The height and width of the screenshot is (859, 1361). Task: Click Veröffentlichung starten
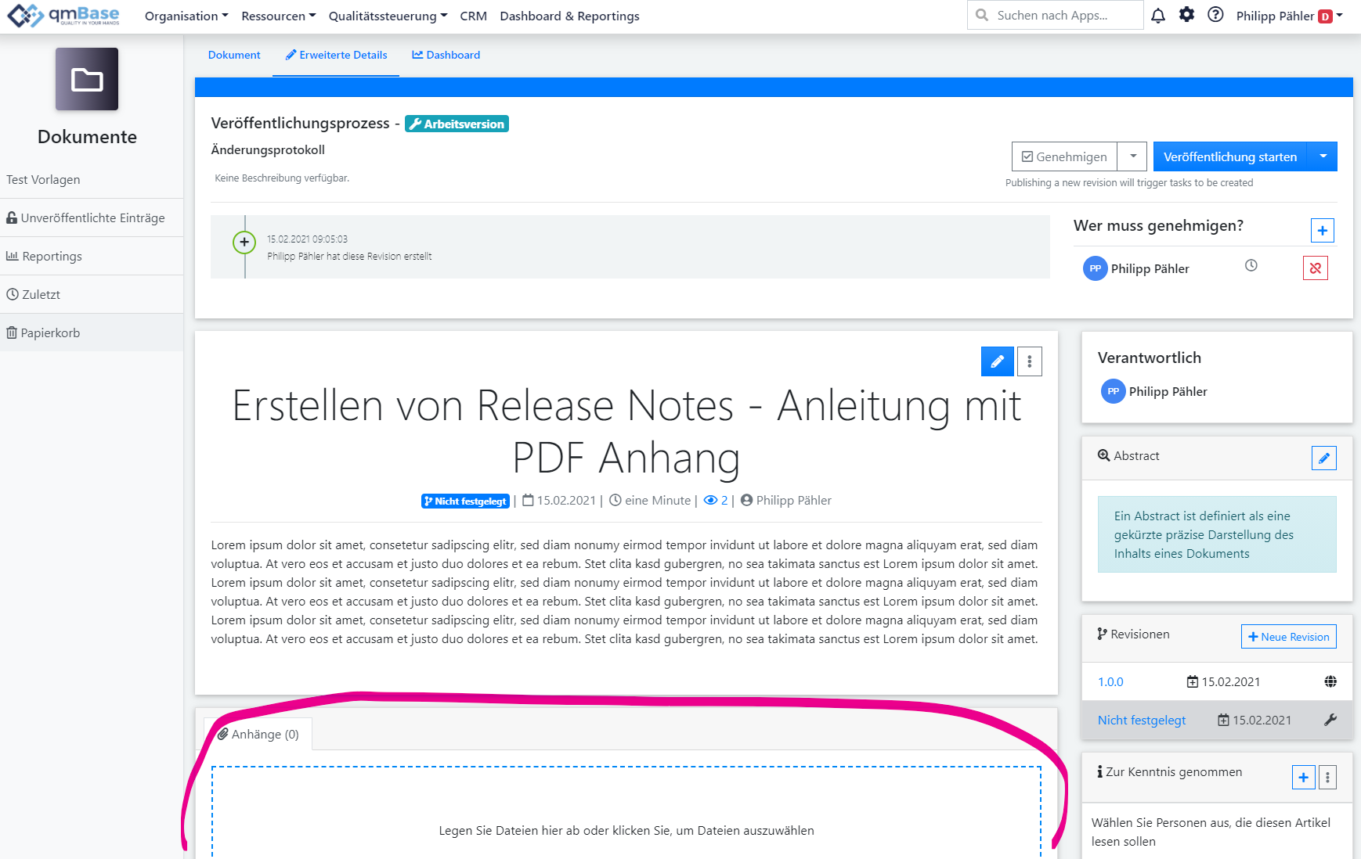point(1230,156)
